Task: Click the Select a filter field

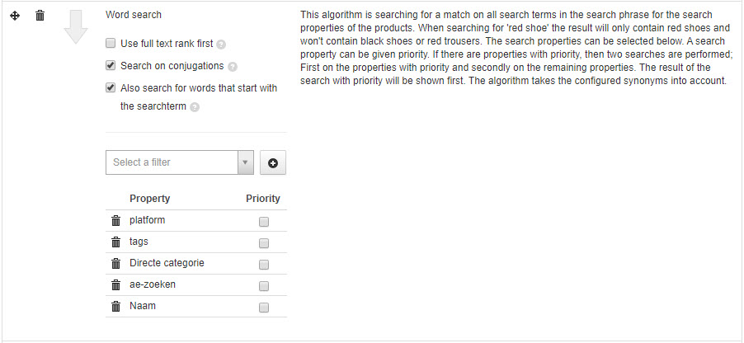Action: tap(180, 162)
